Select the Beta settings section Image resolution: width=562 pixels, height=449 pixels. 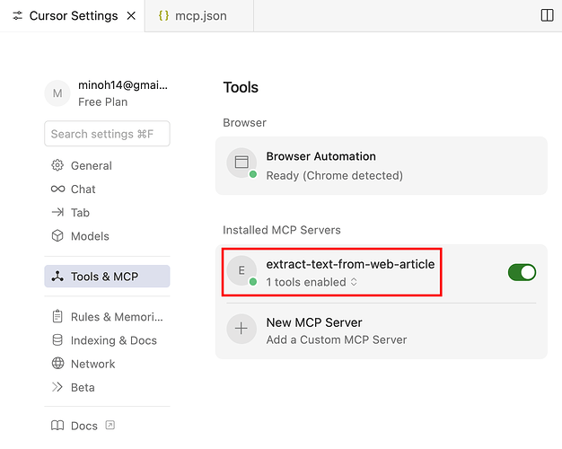(x=82, y=387)
